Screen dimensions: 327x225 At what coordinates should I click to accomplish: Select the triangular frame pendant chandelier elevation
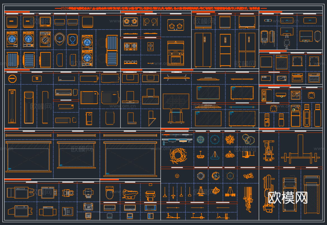click(x=230, y=192)
